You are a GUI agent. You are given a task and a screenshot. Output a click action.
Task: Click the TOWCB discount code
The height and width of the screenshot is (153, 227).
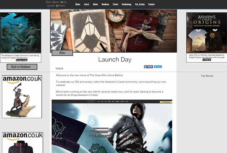point(206,60)
